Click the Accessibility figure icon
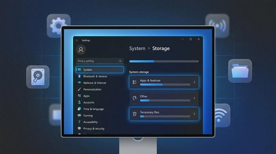This screenshot has width=276, height=154. pyautogui.click(x=79, y=122)
